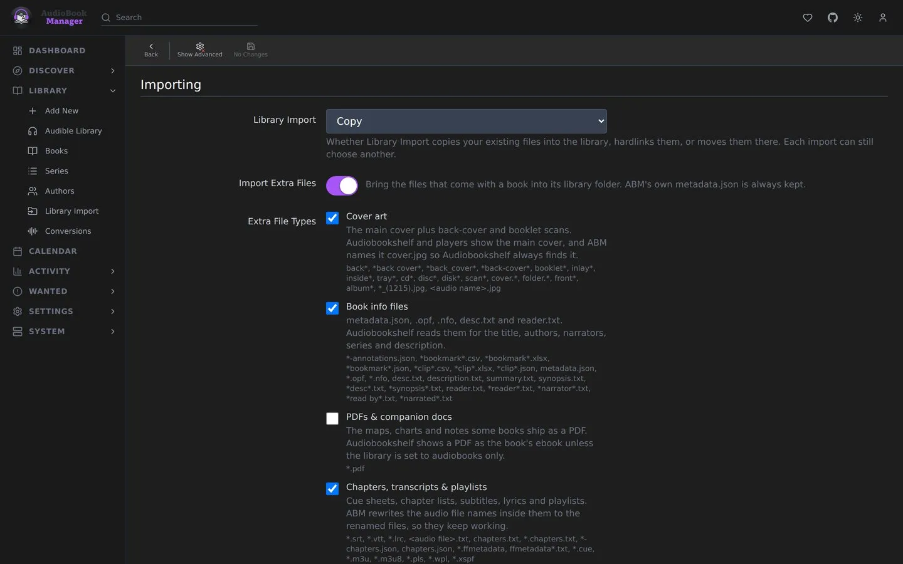Click the Importing section heading
Image resolution: width=903 pixels, height=564 pixels.
[171, 85]
